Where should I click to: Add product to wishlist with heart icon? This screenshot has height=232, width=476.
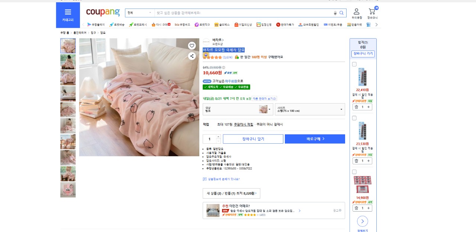[x=192, y=46]
